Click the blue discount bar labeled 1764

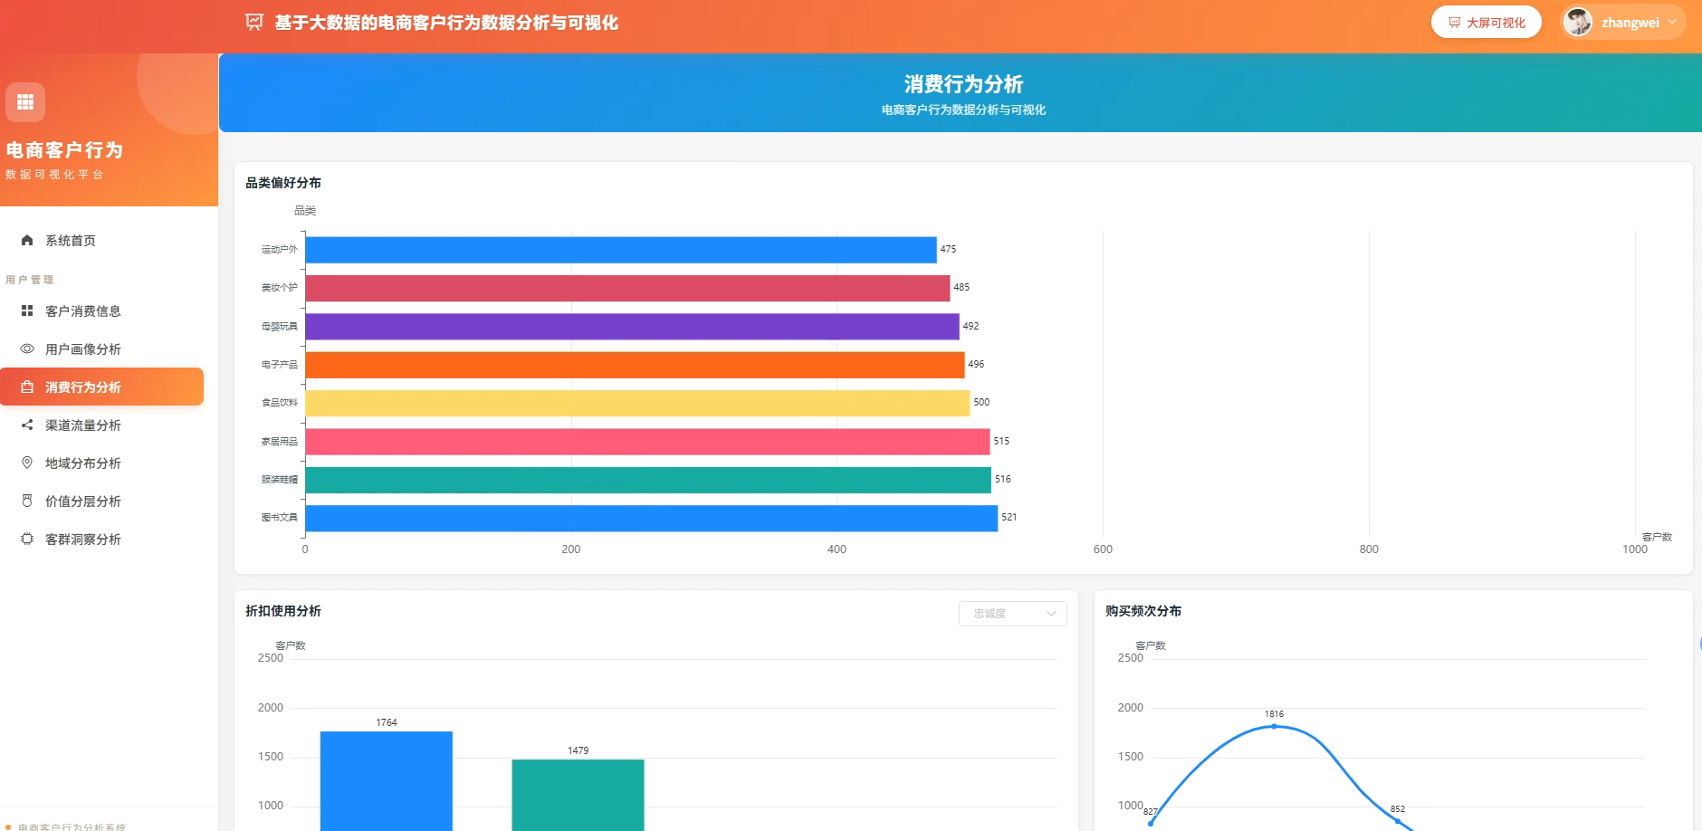pyautogui.click(x=387, y=780)
